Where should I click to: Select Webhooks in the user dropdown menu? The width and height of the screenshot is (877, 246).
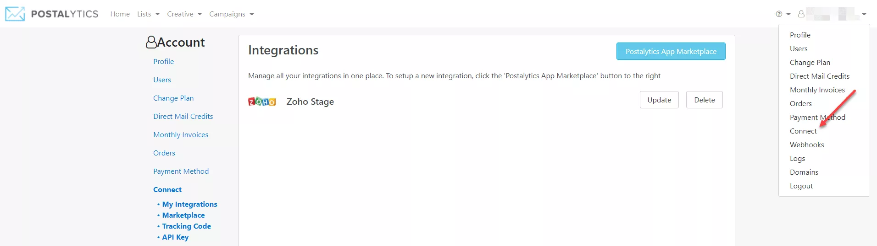(x=807, y=144)
